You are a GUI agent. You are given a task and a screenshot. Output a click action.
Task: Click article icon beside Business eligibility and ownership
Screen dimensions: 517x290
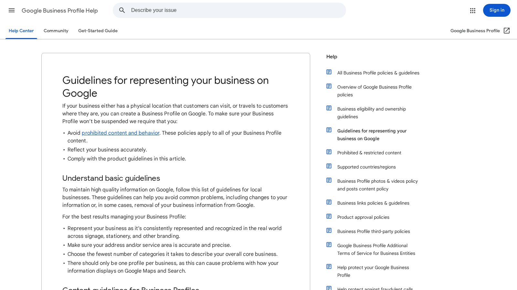click(x=329, y=108)
